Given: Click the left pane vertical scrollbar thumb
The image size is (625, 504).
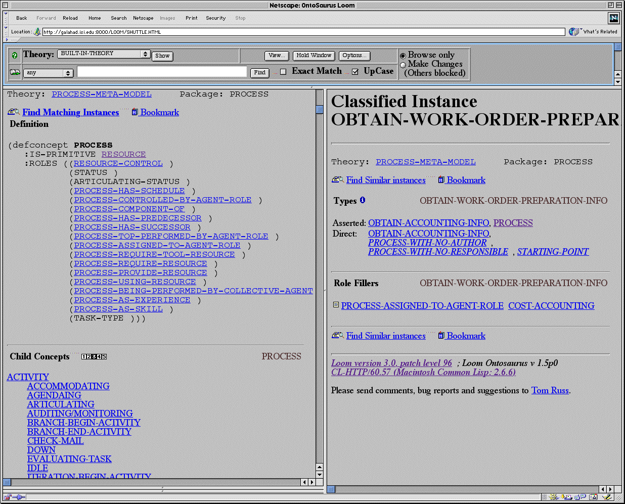Looking at the screenshot, I should [320, 109].
